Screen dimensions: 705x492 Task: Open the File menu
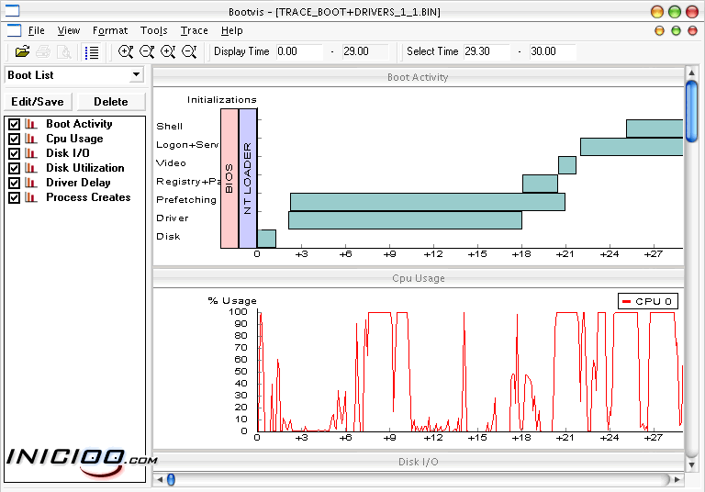pyautogui.click(x=36, y=30)
